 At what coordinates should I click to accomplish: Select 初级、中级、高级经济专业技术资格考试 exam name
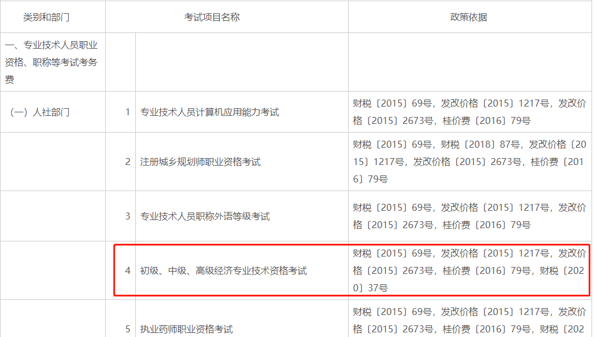coord(223,270)
